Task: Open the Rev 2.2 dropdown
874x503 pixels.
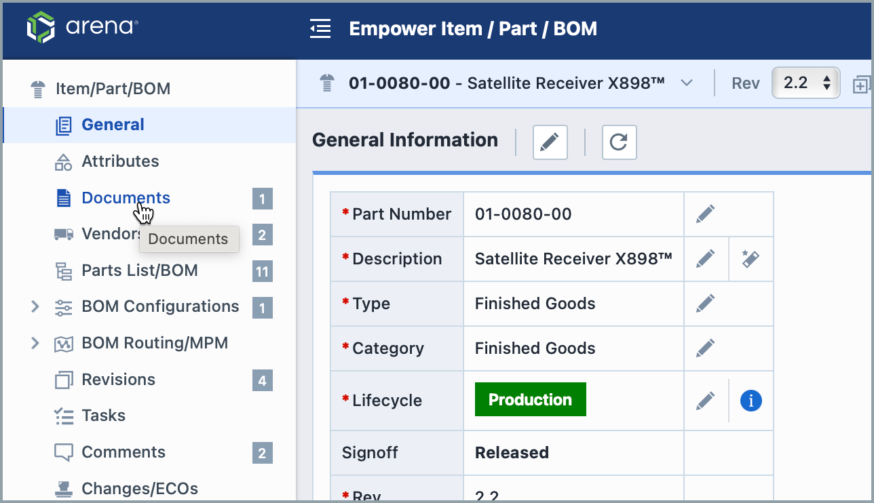Action: coord(806,83)
